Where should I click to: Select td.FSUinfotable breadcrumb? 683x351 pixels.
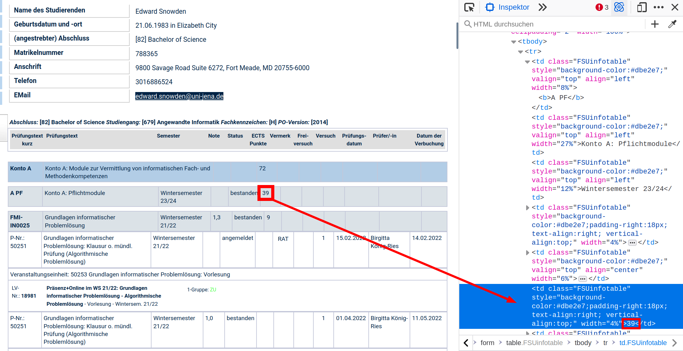click(x=643, y=343)
